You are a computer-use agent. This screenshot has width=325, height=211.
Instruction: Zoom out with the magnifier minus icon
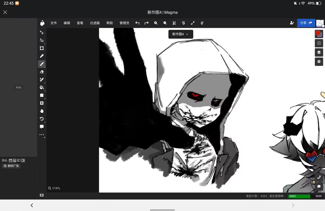click(165, 23)
